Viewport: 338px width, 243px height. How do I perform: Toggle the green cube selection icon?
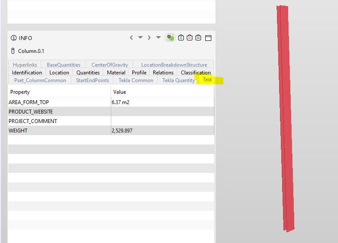click(x=171, y=38)
